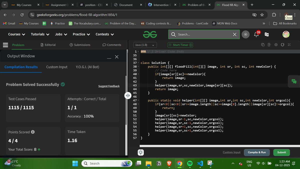Select the Y.O.G.I. (AI Bot) tab
This screenshot has width=300, height=169.
[x=87, y=67]
